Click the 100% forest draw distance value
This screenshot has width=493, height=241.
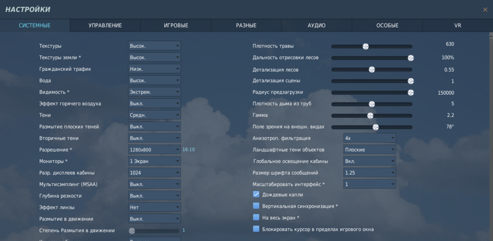pos(448,58)
